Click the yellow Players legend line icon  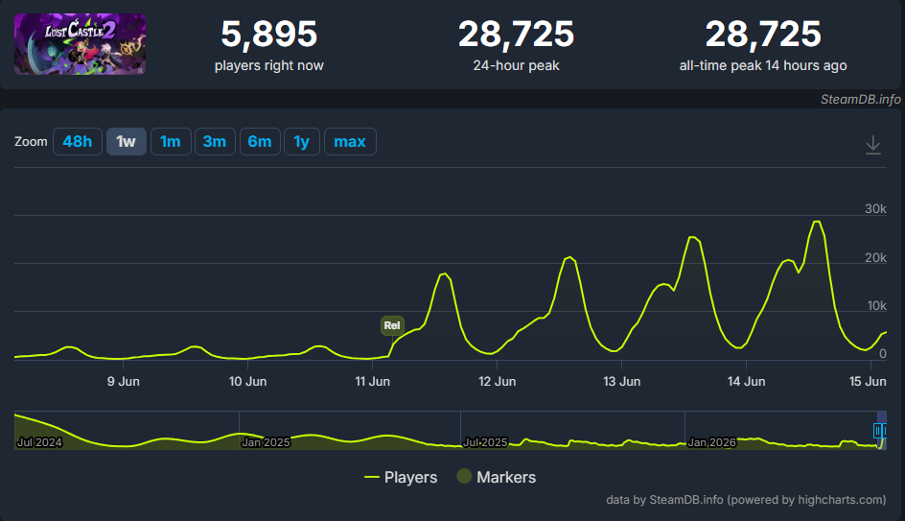tap(372, 477)
